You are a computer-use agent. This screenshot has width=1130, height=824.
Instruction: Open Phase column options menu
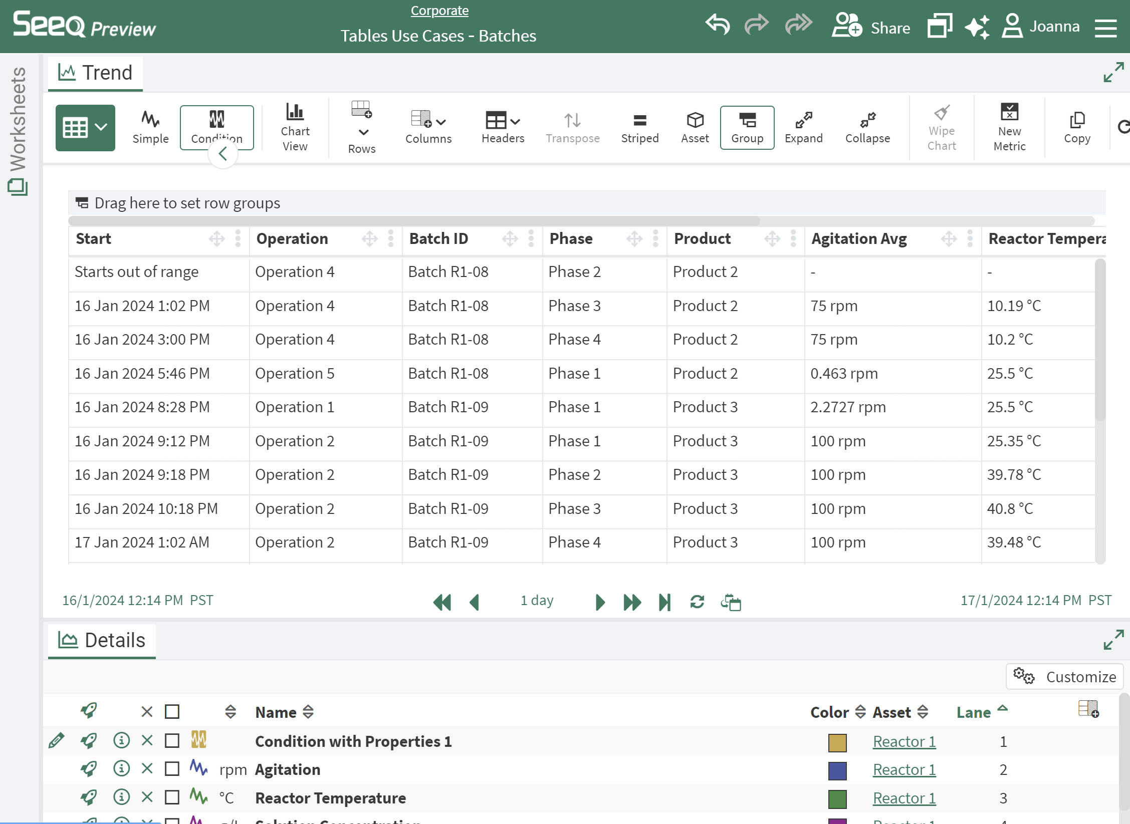click(x=655, y=239)
